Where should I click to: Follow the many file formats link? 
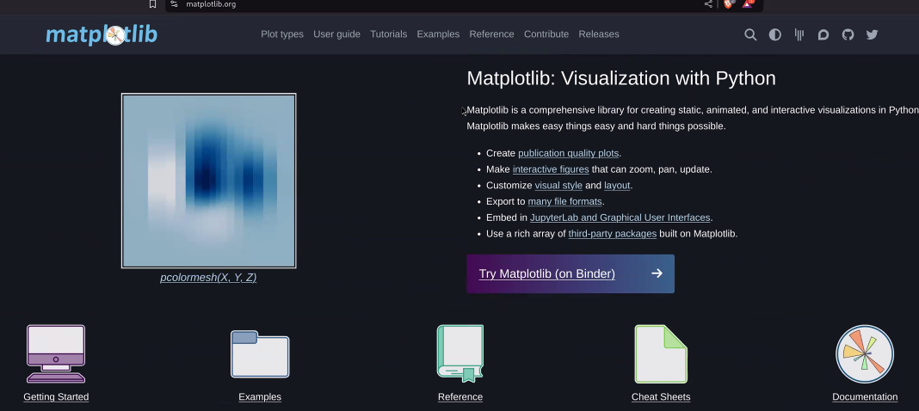[565, 201]
